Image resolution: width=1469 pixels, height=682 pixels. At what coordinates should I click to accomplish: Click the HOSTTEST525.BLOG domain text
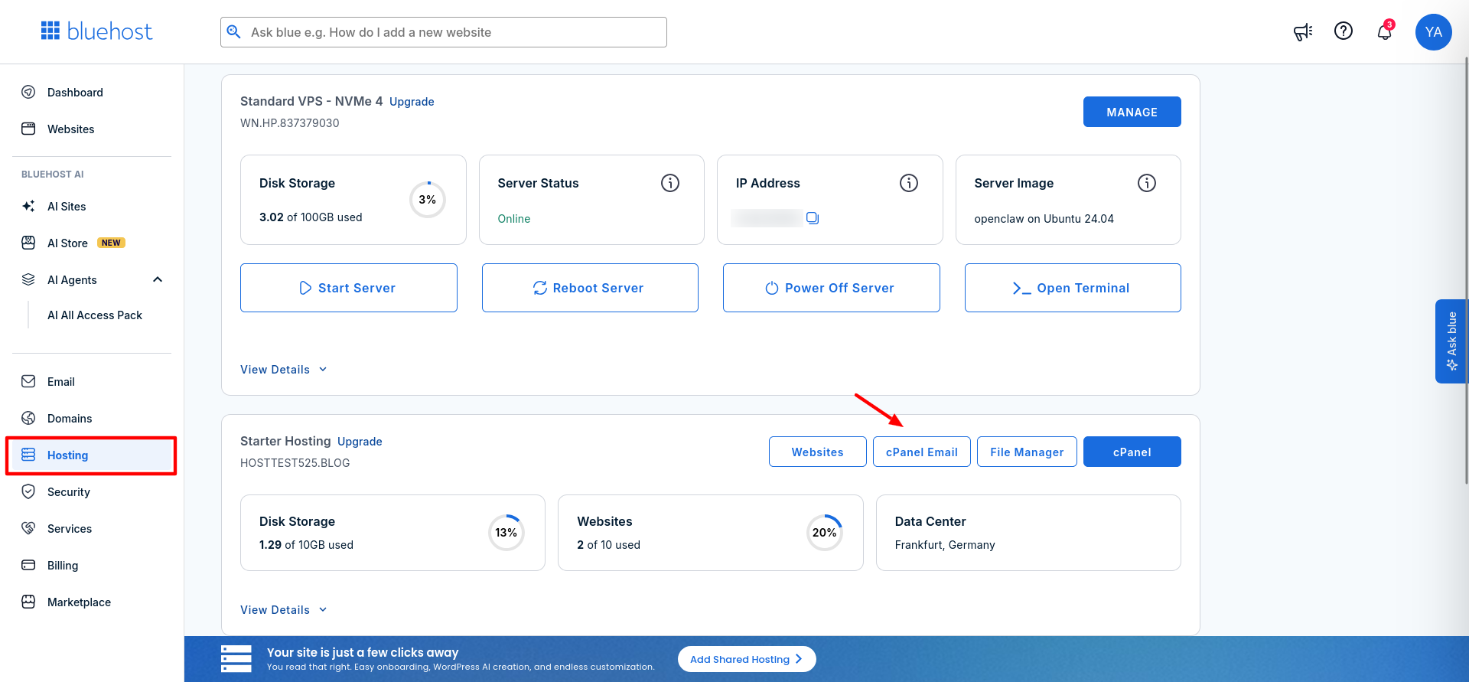295,463
